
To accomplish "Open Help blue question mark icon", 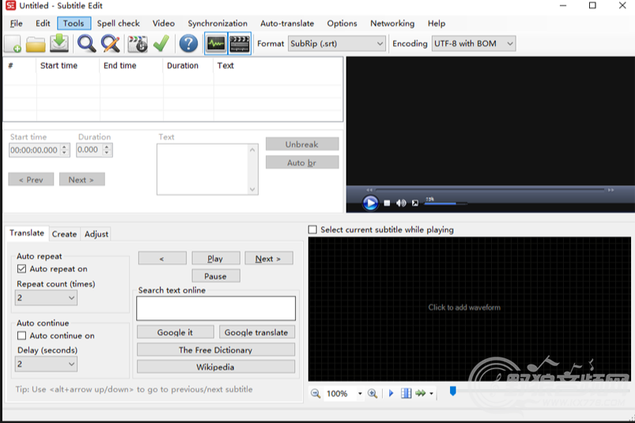I will point(188,43).
